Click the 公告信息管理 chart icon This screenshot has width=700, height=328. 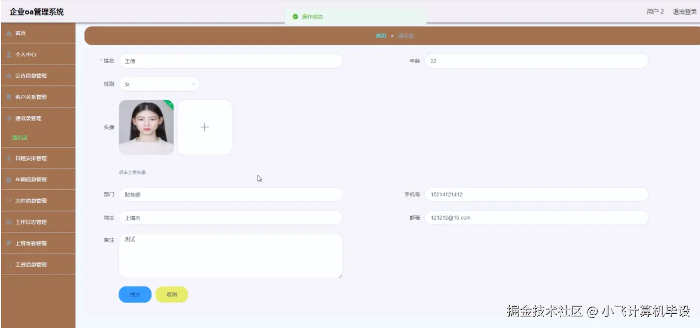click(9, 76)
